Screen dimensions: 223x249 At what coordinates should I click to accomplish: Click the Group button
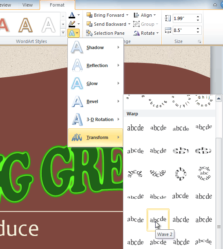click(x=145, y=24)
